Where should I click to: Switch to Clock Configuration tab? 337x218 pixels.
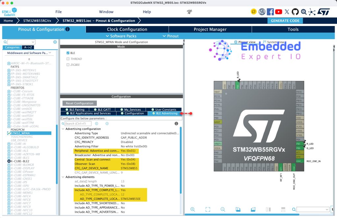[x=127, y=29]
